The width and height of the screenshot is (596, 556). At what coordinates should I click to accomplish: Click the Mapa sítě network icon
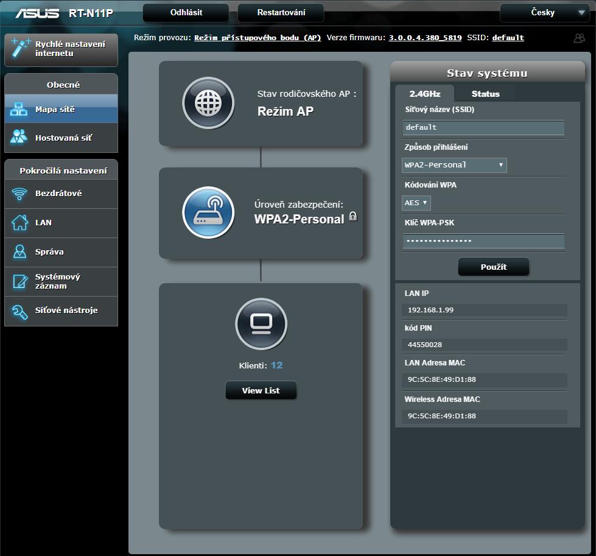pyautogui.click(x=19, y=110)
